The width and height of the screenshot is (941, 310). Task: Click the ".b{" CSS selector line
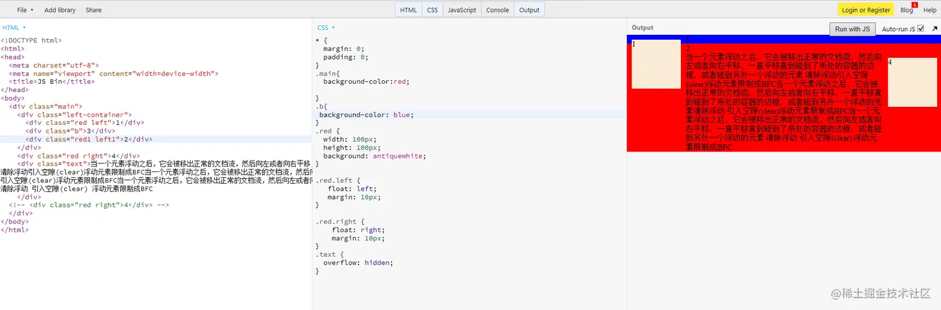pyautogui.click(x=321, y=106)
